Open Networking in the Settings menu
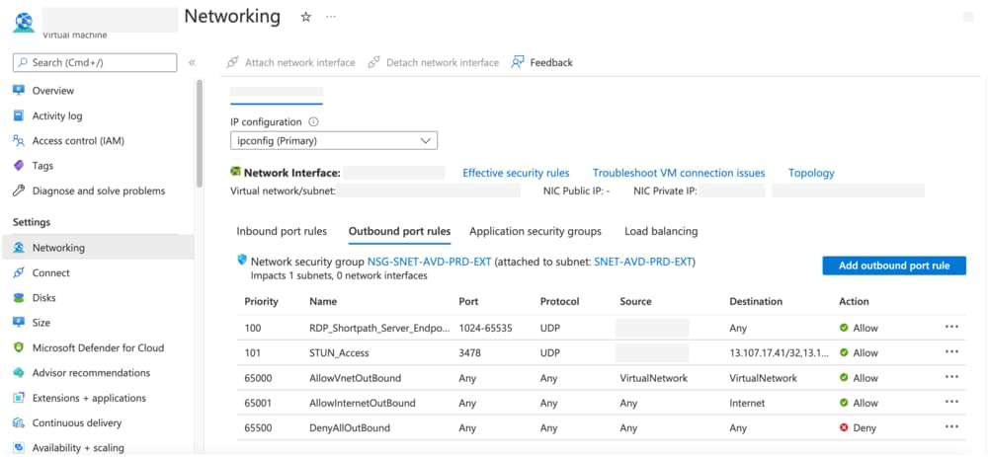The image size is (988, 457). [98, 248]
